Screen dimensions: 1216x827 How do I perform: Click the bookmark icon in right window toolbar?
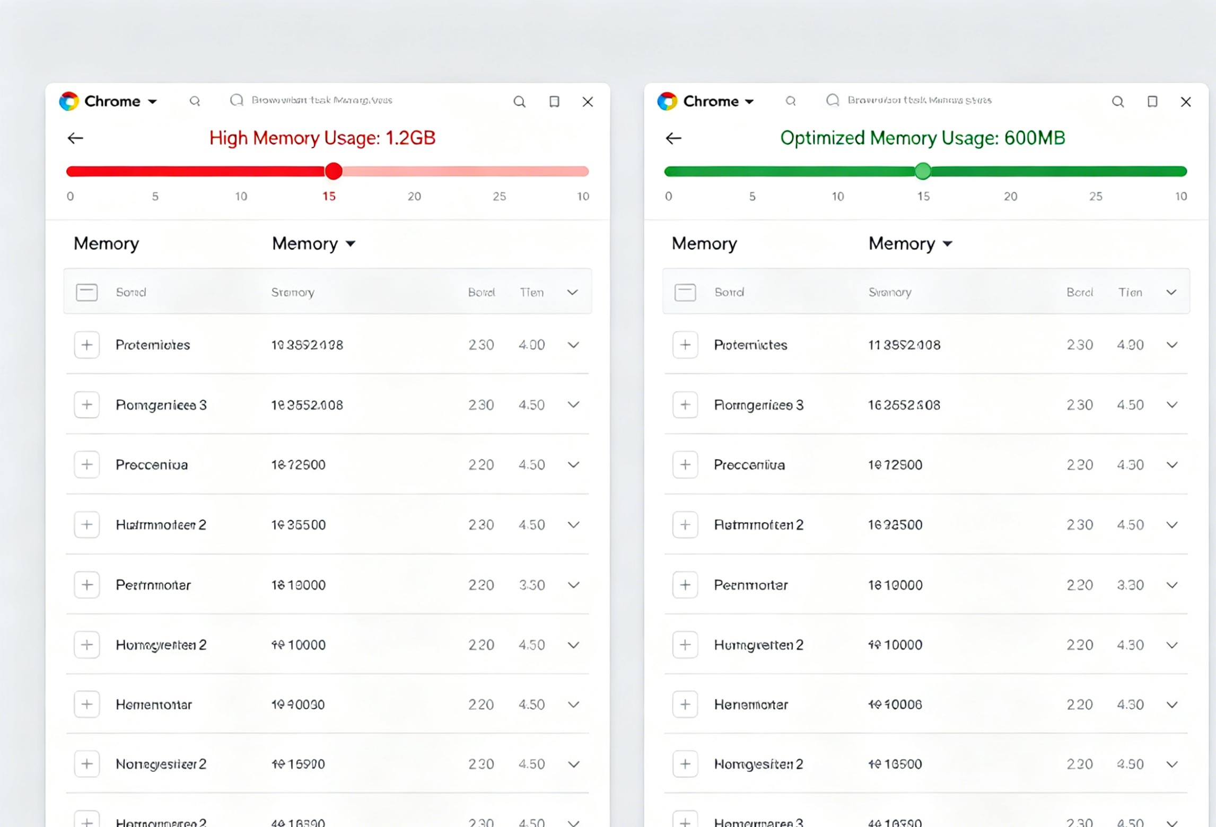1152,101
